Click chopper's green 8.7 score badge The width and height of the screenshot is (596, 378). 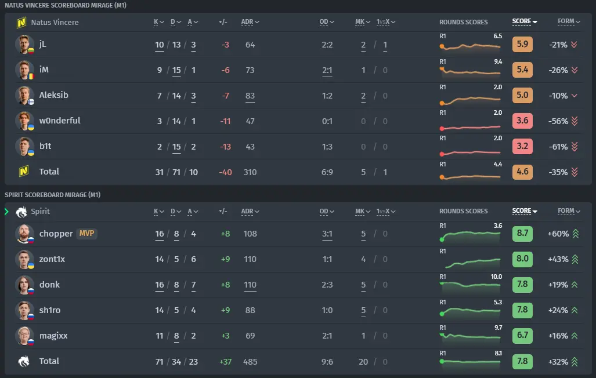(x=522, y=233)
